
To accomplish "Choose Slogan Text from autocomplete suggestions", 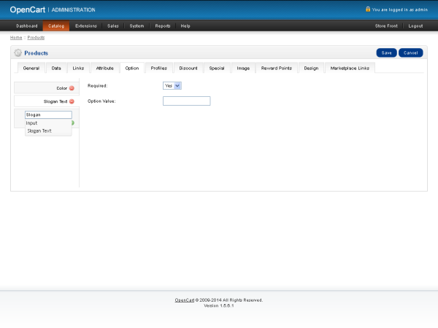I will coord(39,131).
